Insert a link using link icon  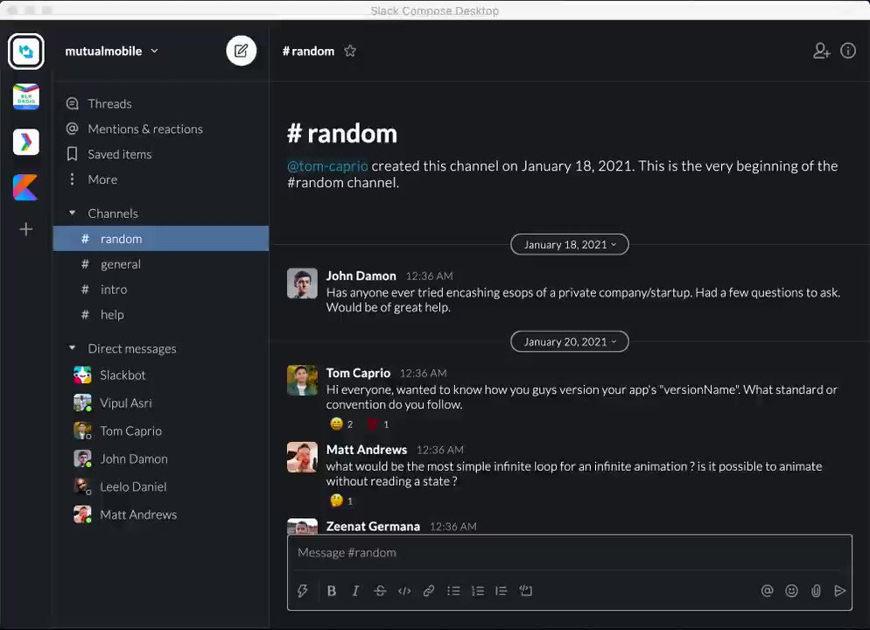pos(429,591)
